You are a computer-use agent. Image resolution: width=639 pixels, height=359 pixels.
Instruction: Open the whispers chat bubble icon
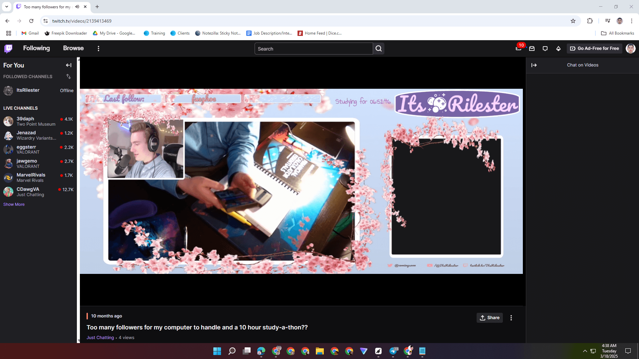pyautogui.click(x=545, y=49)
